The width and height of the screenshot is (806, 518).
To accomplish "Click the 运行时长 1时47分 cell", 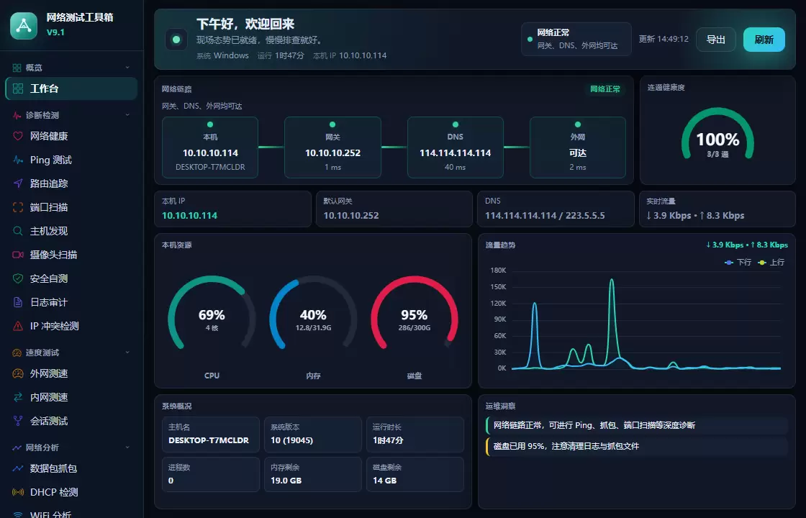I will point(415,435).
